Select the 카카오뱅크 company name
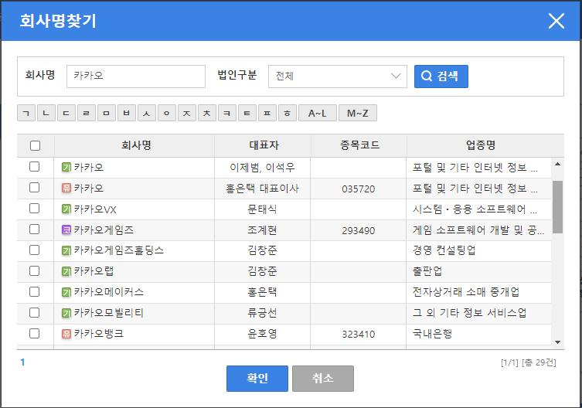582x408 pixels. (x=99, y=333)
